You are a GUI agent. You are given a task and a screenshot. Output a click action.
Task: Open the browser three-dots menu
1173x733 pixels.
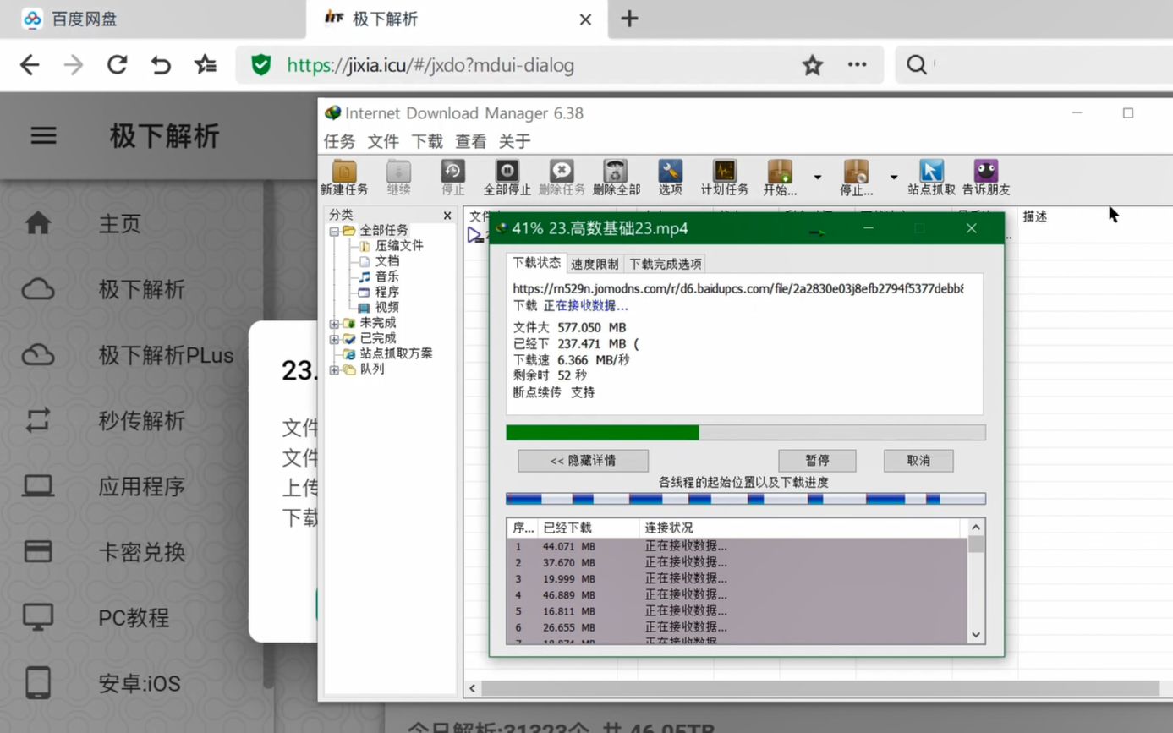857,65
